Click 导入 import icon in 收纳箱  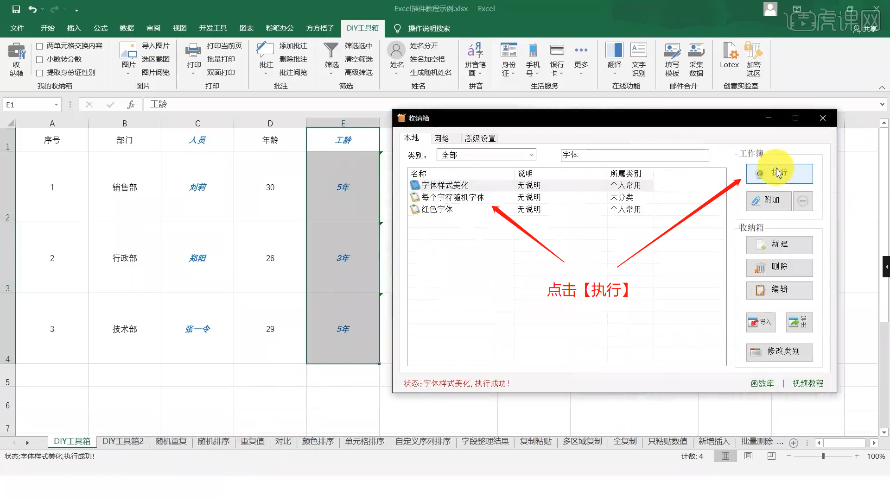pyautogui.click(x=761, y=322)
